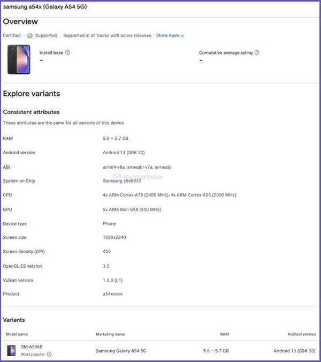The width and height of the screenshot is (321, 362).
Task: Click the RAM column header in Variants
Action: click(224, 334)
